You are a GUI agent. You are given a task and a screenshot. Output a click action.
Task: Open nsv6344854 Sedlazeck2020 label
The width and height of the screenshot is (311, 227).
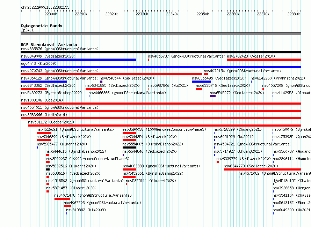pos(150,137)
